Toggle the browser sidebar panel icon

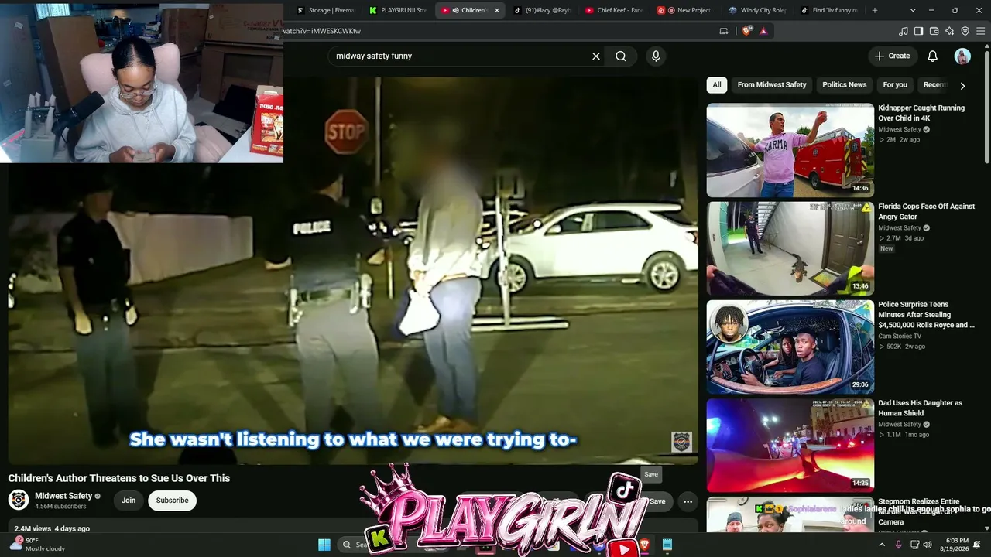919,31
